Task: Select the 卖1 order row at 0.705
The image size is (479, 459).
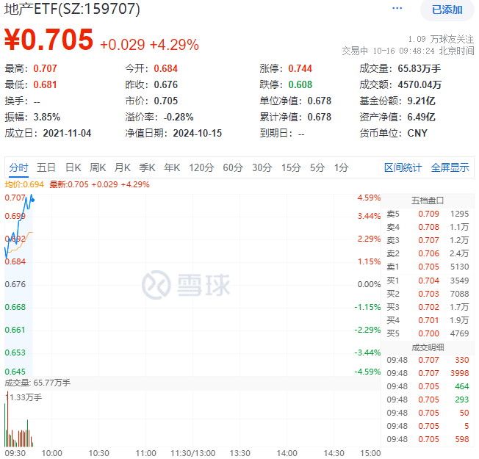Action: pos(428,267)
